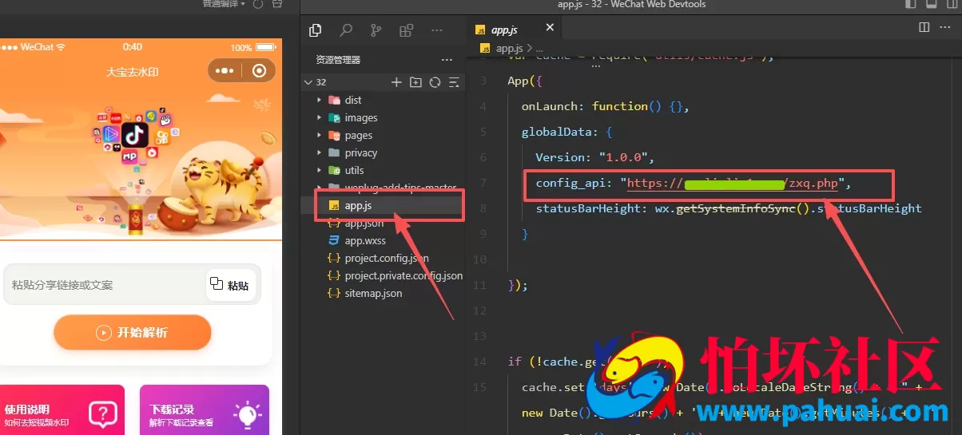Viewport: 962px width, 435px height.
Task: Expand the utils folder
Action: (320, 170)
